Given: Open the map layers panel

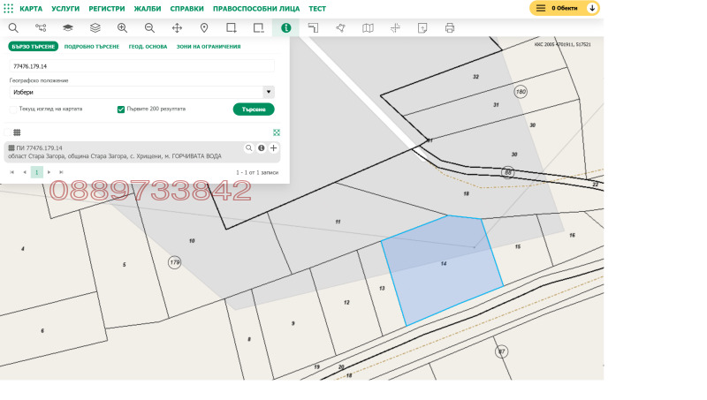Looking at the screenshot, I should (95, 28).
